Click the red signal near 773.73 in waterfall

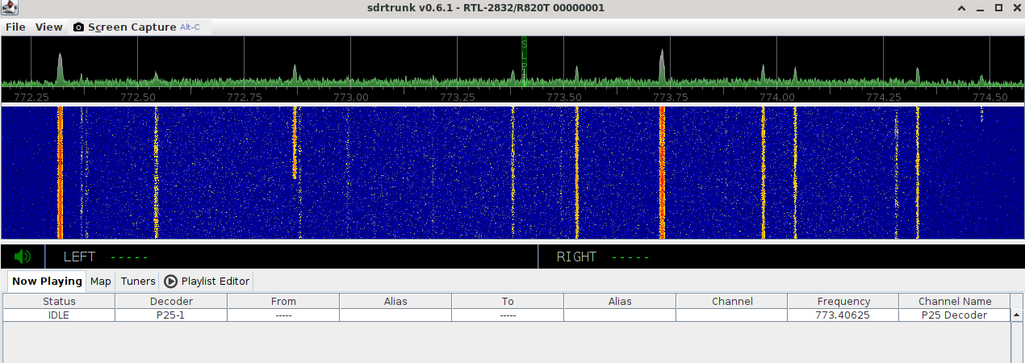click(662, 173)
